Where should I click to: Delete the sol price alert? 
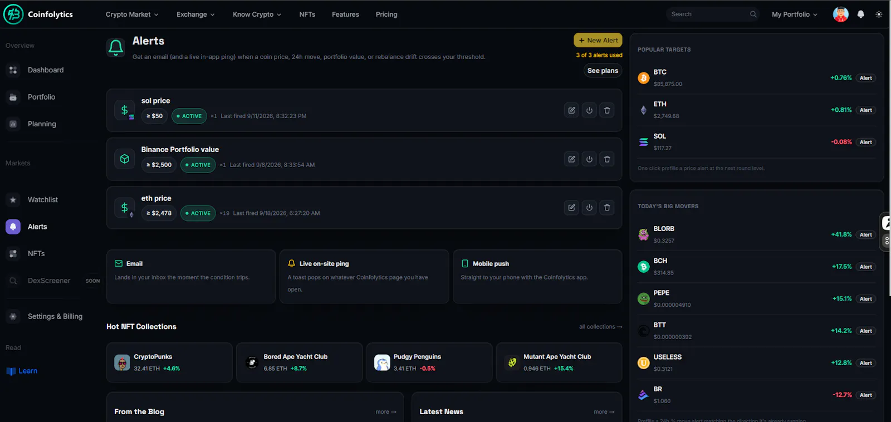pos(607,110)
